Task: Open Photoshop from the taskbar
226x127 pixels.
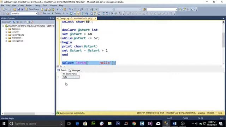Action: point(118,123)
